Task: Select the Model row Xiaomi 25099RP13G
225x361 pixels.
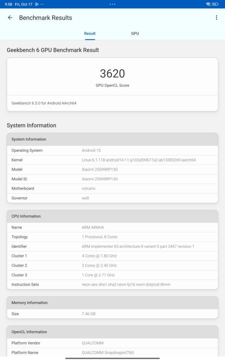Action: 112,169
